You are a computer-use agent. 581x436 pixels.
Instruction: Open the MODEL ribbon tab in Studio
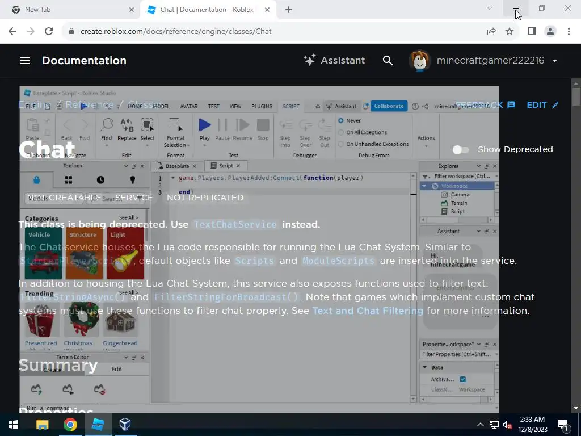pos(162,106)
